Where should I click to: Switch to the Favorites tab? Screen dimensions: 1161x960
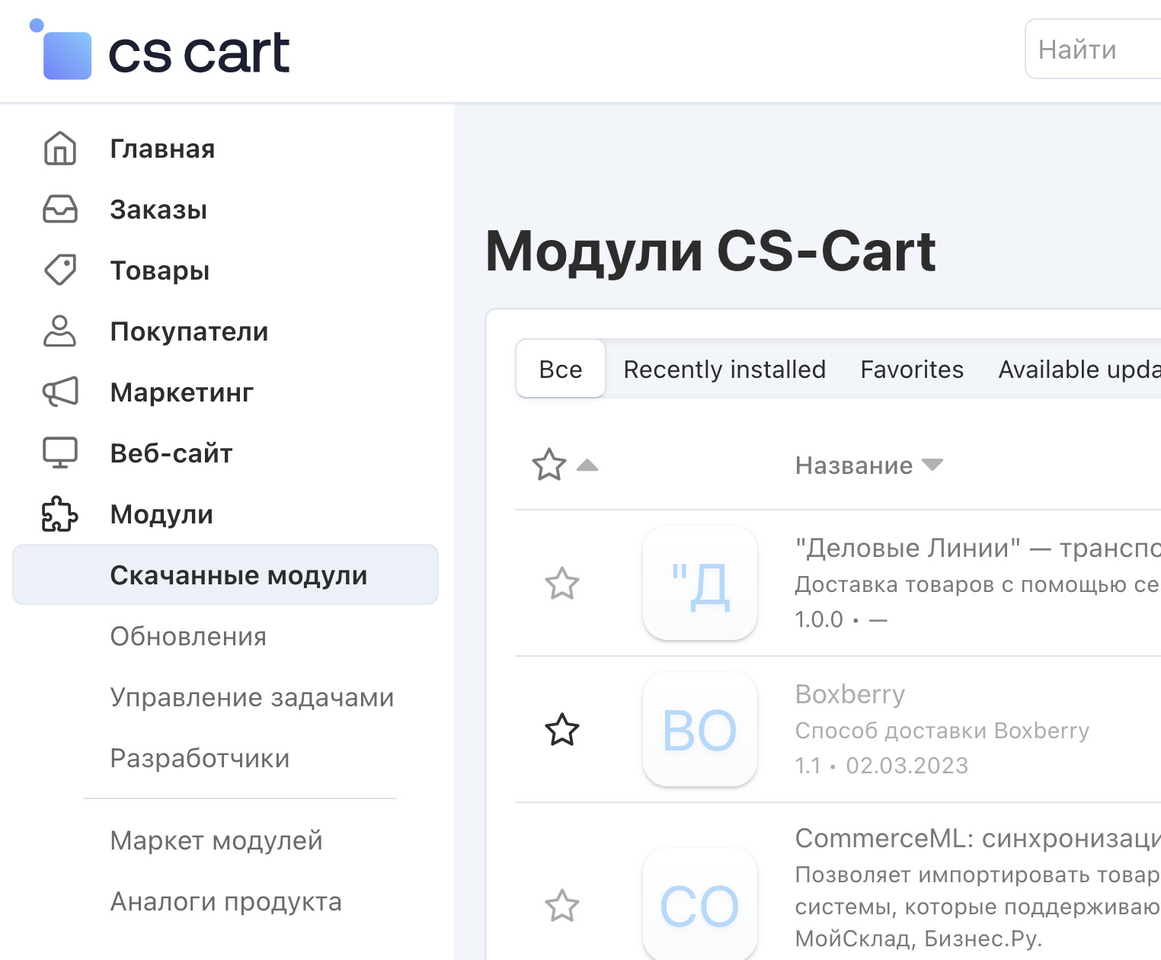(x=912, y=370)
